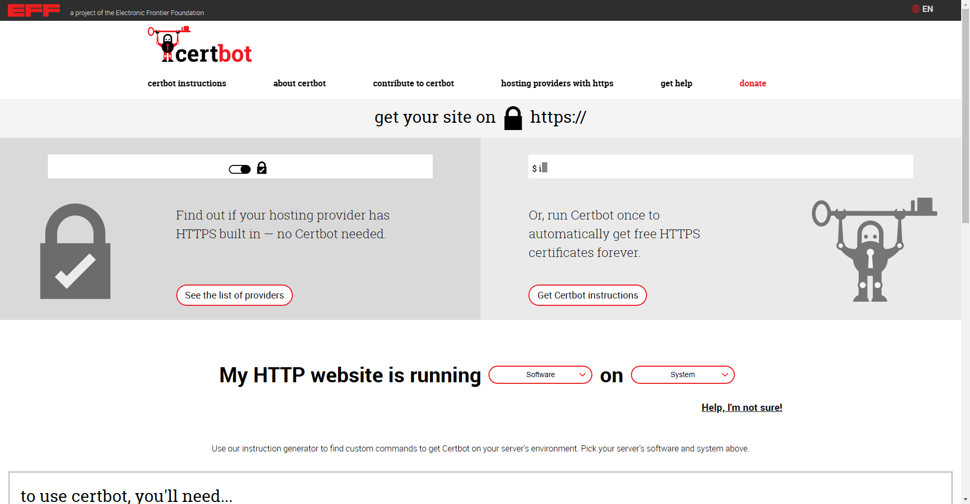Click the small lock icon in the white bar
Image resolution: width=970 pixels, height=504 pixels.
[262, 167]
